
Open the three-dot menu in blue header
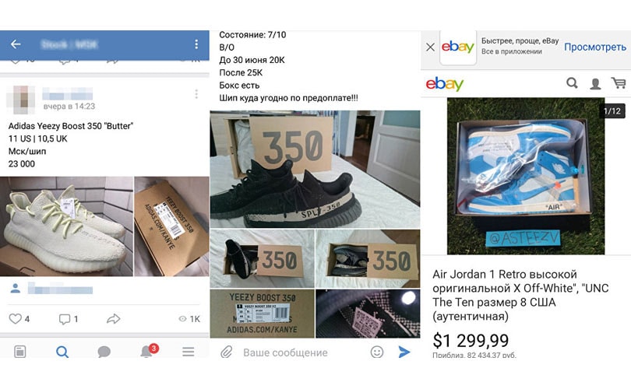(x=196, y=44)
